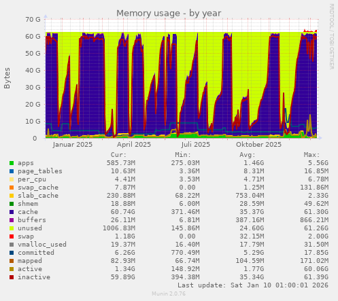Image resolution: width=338 pixels, height=301 pixels.
Task: Click the 'unused' legend label
Action: click(30, 228)
